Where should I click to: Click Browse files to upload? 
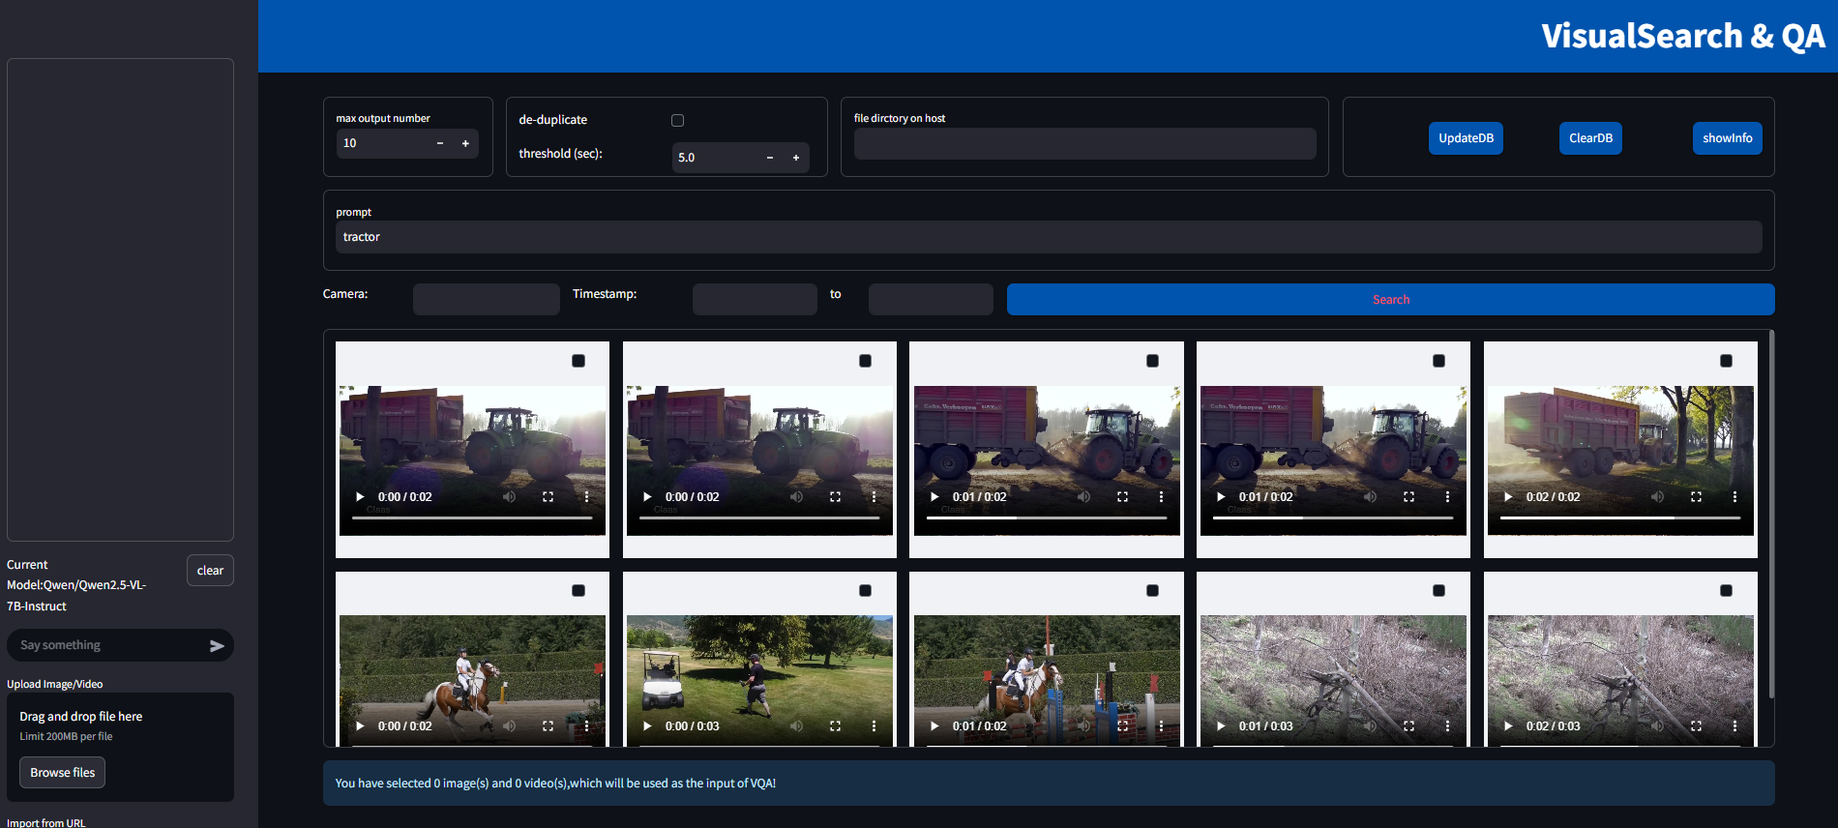coord(63,773)
